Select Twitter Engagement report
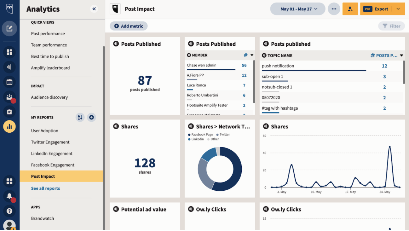The height and width of the screenshot is (231, 409). point(50,142)
